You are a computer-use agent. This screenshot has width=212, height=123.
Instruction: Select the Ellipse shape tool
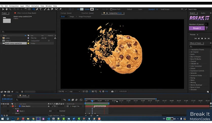point(33,9)
